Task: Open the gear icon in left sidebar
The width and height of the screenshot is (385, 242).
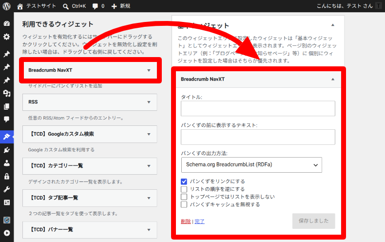Action: tap(7, 37)
